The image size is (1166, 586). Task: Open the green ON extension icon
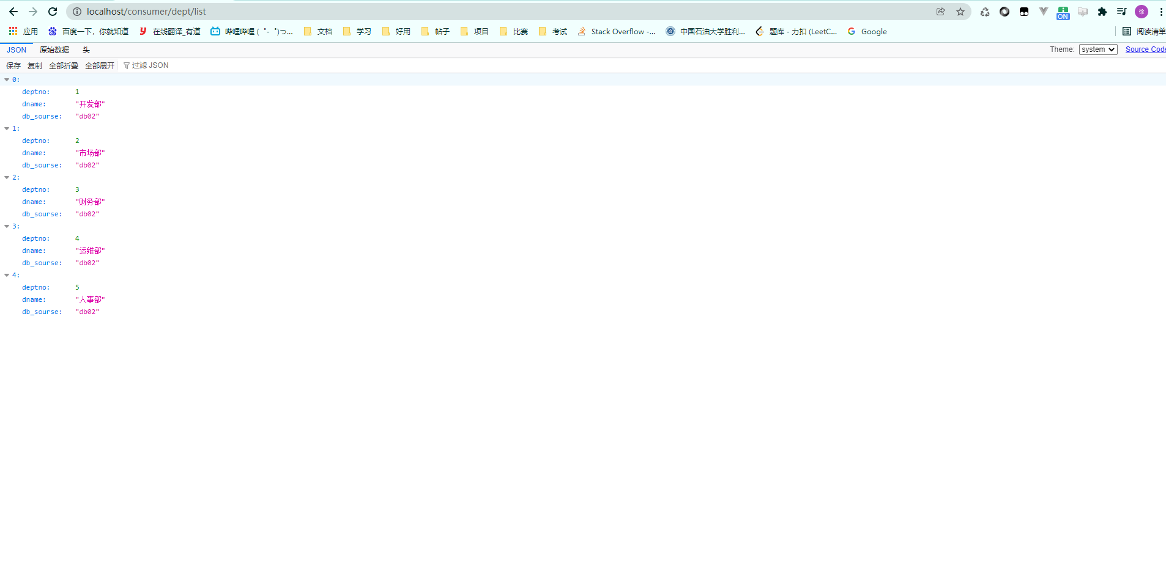point(1063,13)
